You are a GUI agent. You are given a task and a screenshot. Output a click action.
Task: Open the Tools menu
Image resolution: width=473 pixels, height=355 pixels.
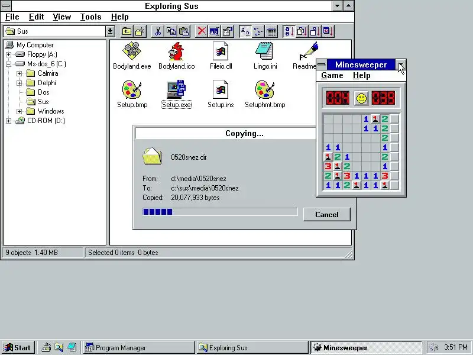point(91,17)
